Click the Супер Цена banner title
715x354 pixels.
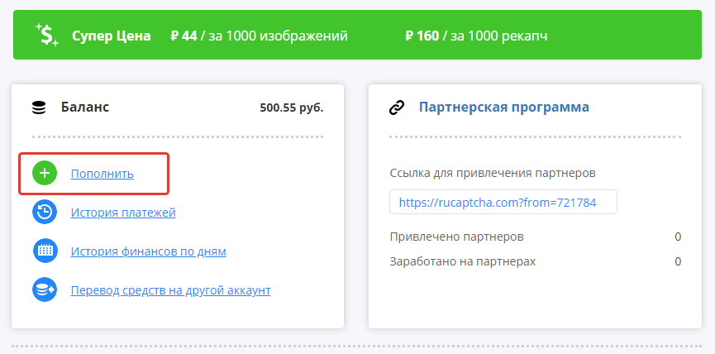[112, 36]
